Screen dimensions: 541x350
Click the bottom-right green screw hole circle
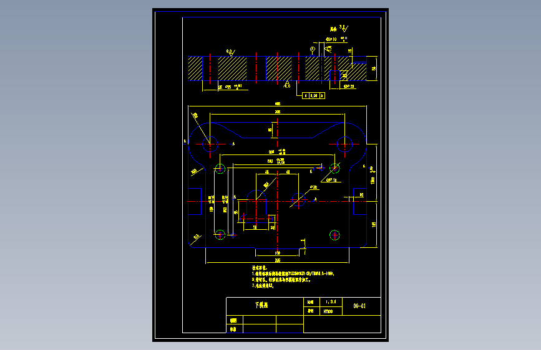(x=334, y=235)
